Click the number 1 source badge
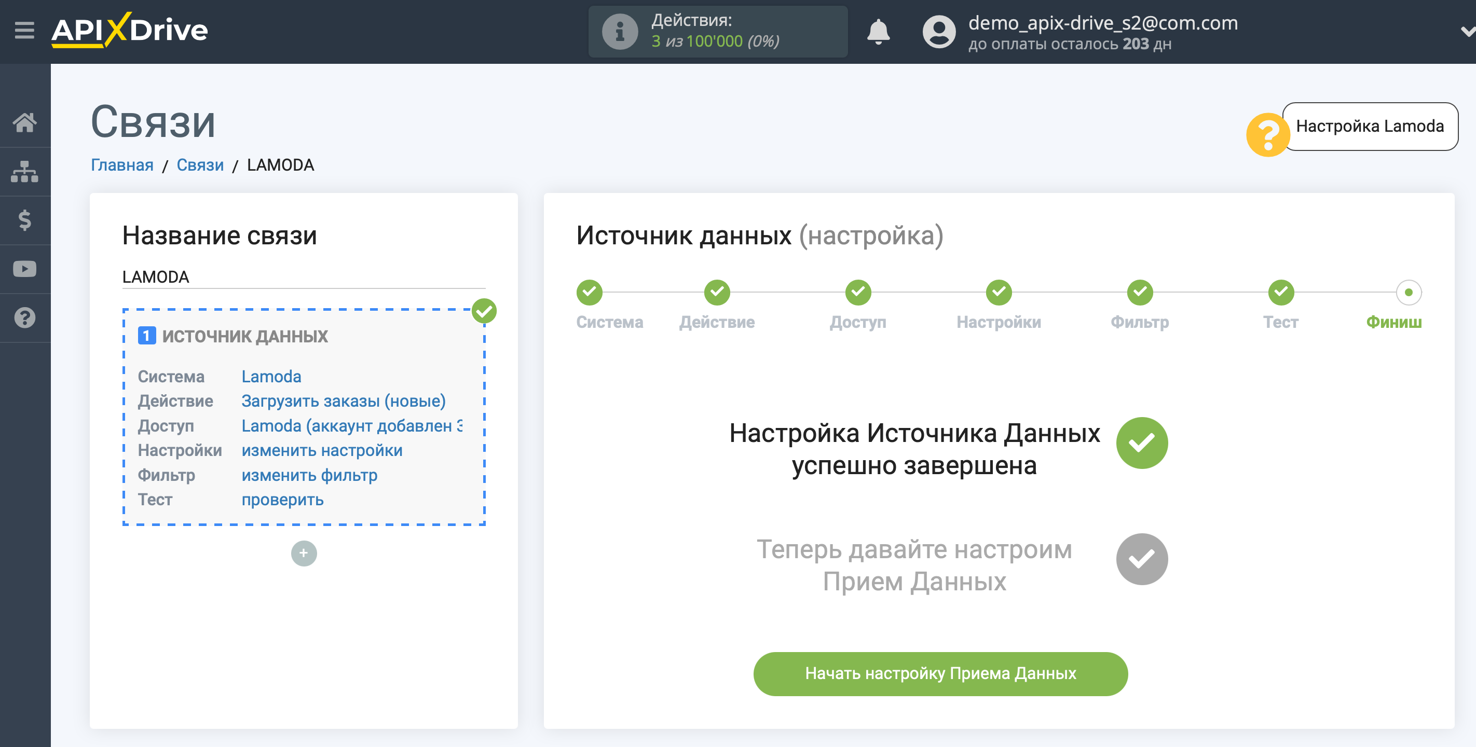Image resolution: width=1476 pixels, height=747 pixels. 147,336
